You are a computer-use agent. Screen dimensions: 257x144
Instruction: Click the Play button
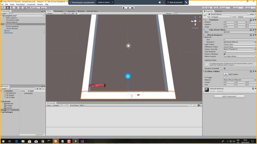point(124,8)
